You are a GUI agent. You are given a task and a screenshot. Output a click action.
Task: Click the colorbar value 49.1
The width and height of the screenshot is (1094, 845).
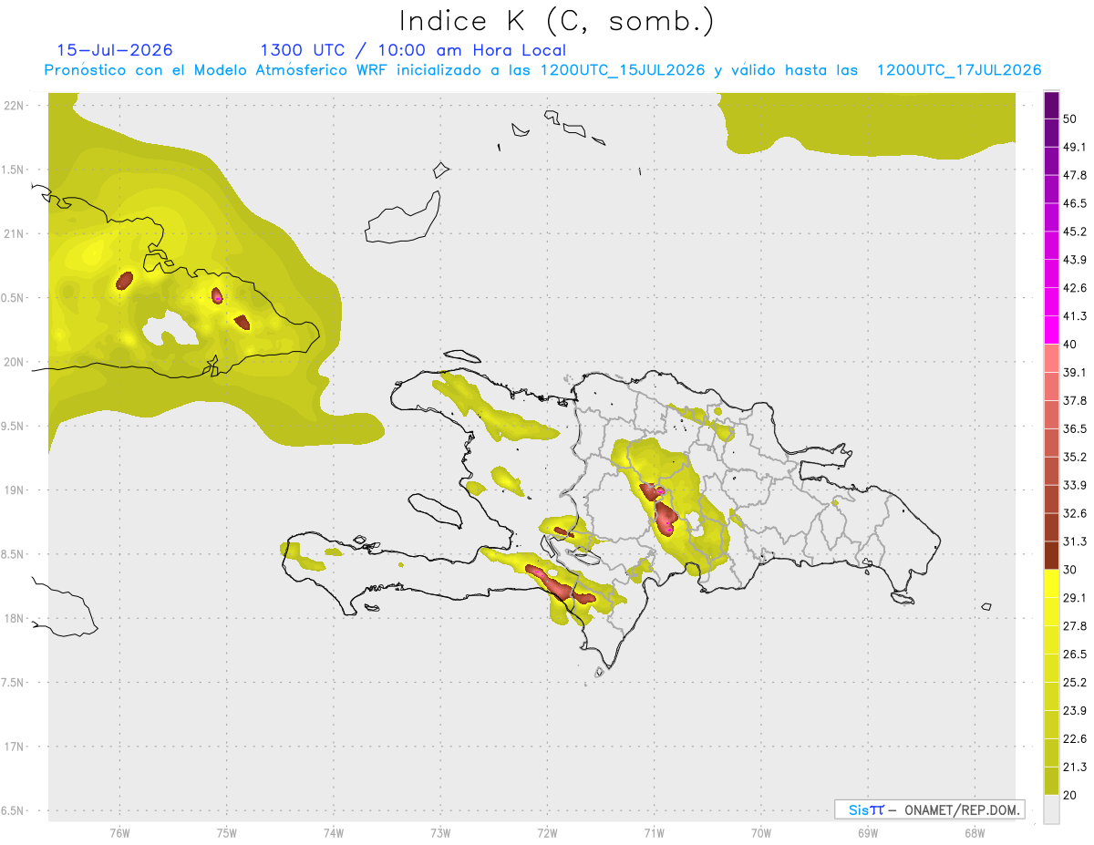1075,147
